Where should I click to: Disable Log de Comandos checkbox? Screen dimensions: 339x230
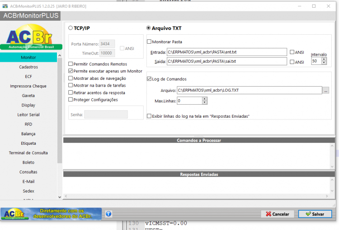149,79
